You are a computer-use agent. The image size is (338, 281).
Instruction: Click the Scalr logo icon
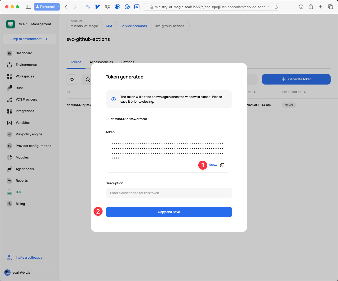click(11, 24)
